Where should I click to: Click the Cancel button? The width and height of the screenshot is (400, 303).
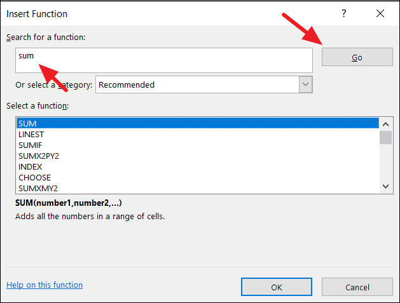pyautogui.click(x=357, y=287)
